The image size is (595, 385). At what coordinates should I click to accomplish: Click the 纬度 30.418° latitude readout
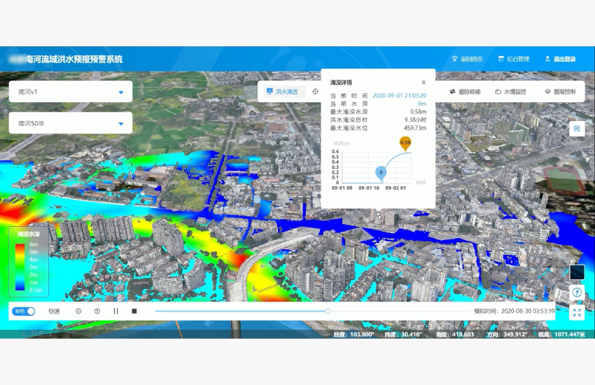coord(403,334)
